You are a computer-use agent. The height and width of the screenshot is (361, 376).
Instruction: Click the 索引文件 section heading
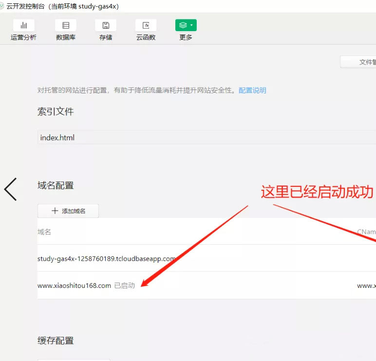[56, 111]
